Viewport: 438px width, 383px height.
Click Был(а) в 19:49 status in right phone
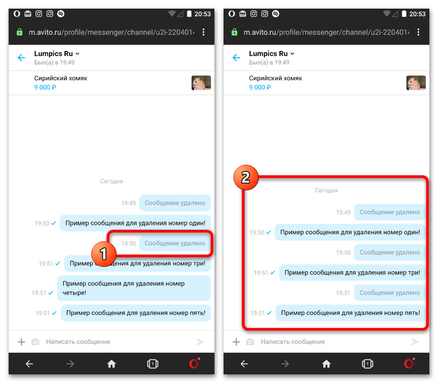point(269,63)
